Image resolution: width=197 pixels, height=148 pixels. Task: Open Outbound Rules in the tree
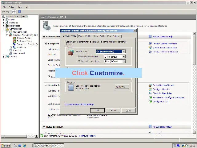coord(24,41)
